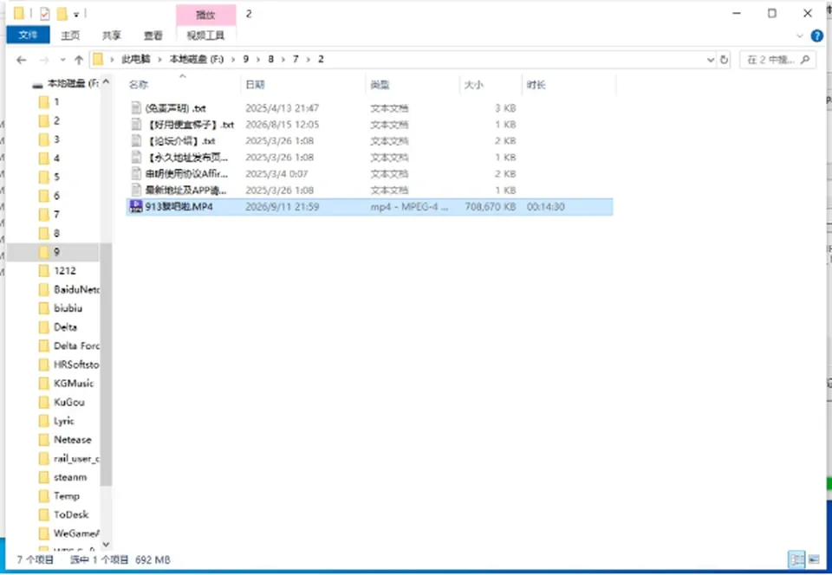Screen dimensions: 832x575
Task: Open the address bar history dropdown
Action: pyautogui.click(x=711, y=60)
